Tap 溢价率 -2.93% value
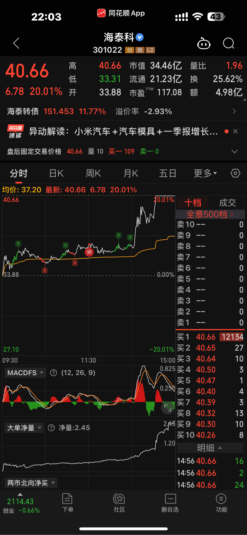The width and height of the screenshot is (247, 535). pyautogui.click(x=158, y=111)
